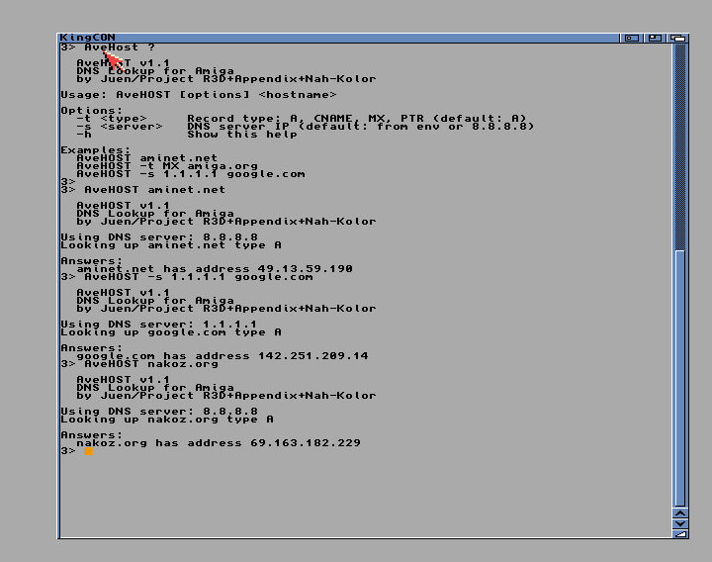Click 'Looking up aminet.net type A' line

171,245
